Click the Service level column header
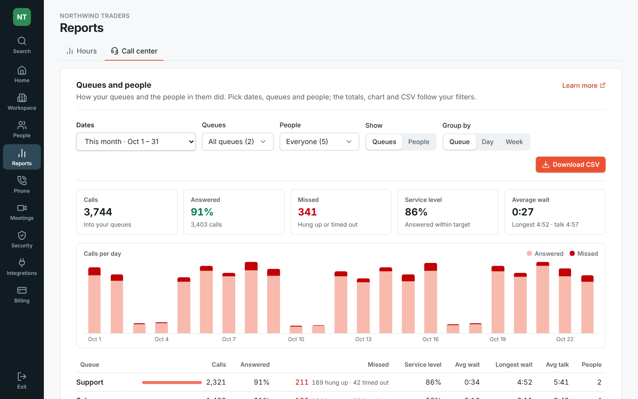 point(423,365)
